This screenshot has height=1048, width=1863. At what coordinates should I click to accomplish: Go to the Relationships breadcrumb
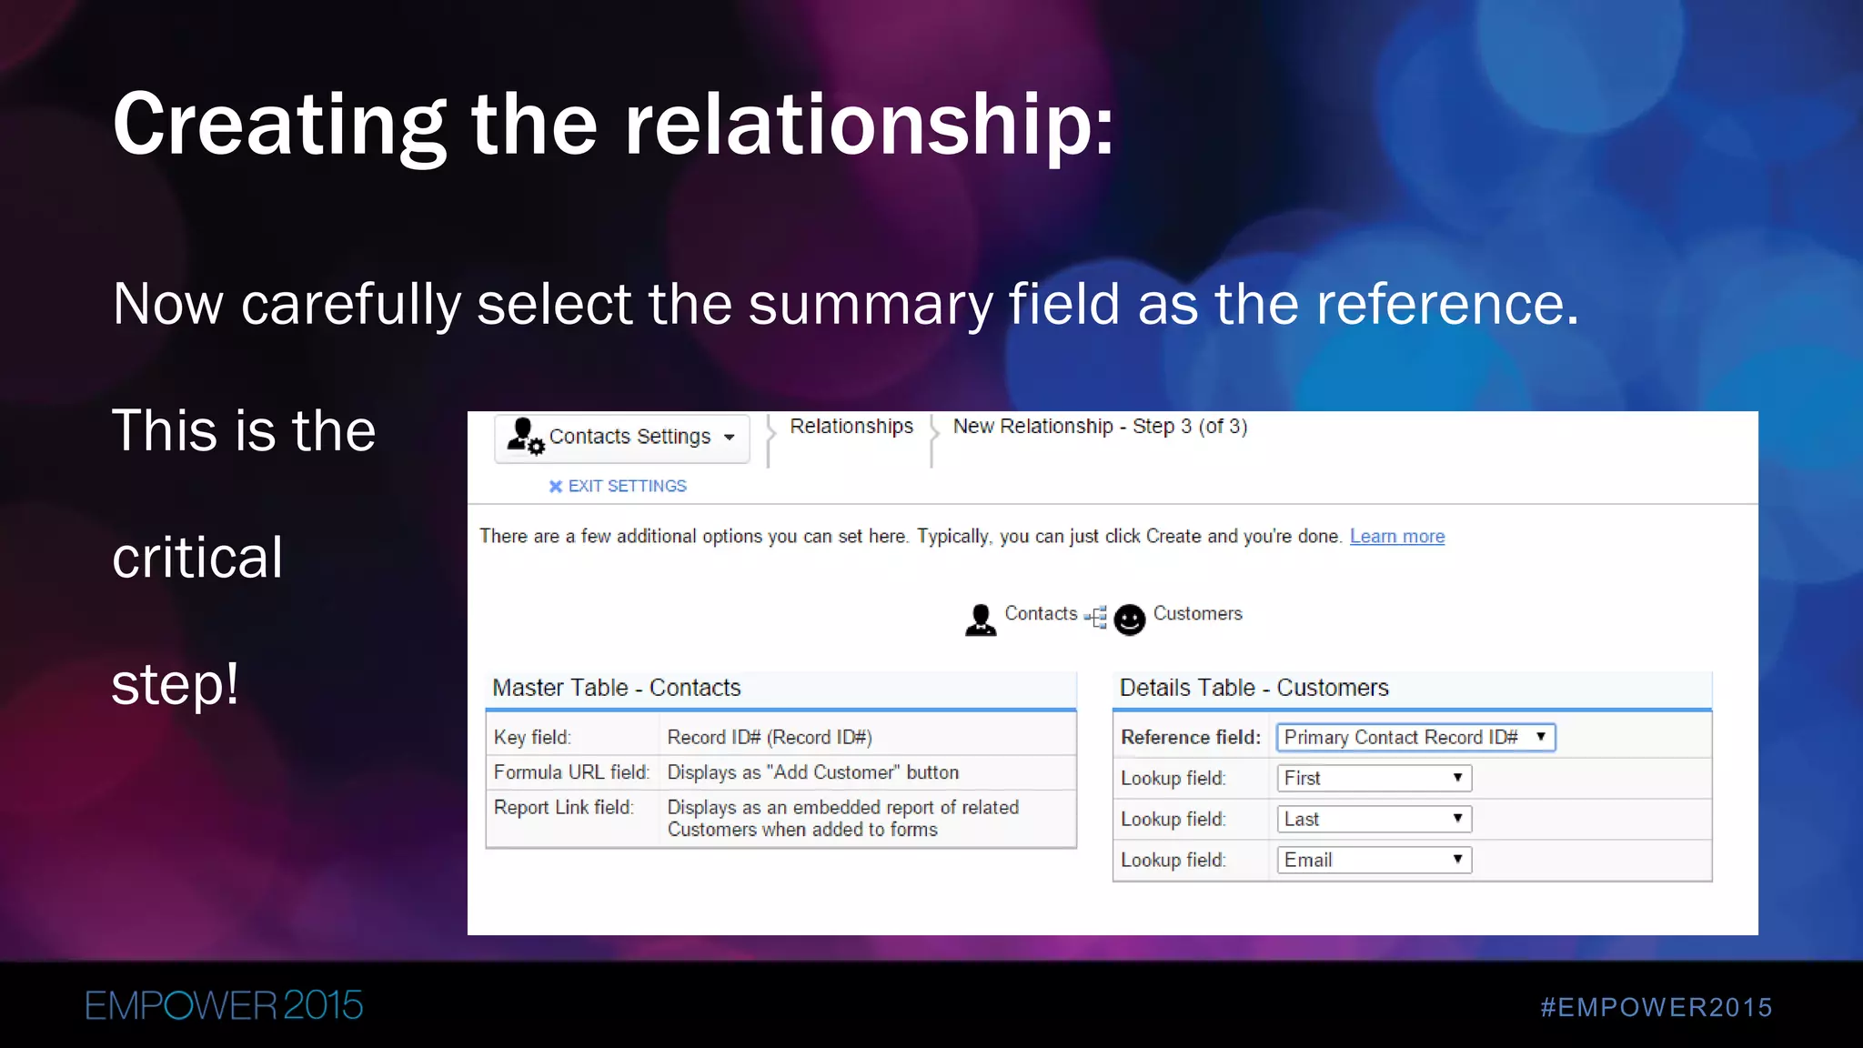pyautogui.click(x=851, y=427)
